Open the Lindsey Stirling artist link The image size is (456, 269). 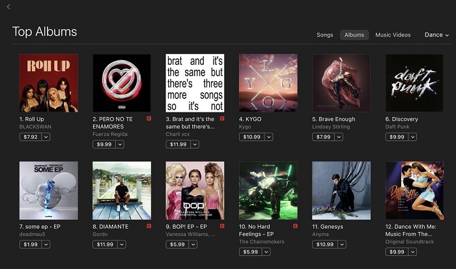coord(331,127)
